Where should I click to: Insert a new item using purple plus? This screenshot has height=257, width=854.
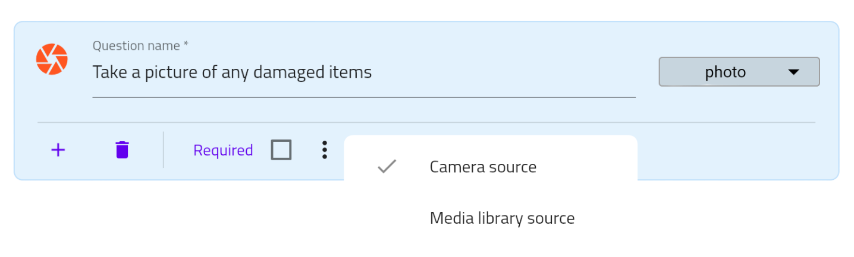(x=58, y=150)
